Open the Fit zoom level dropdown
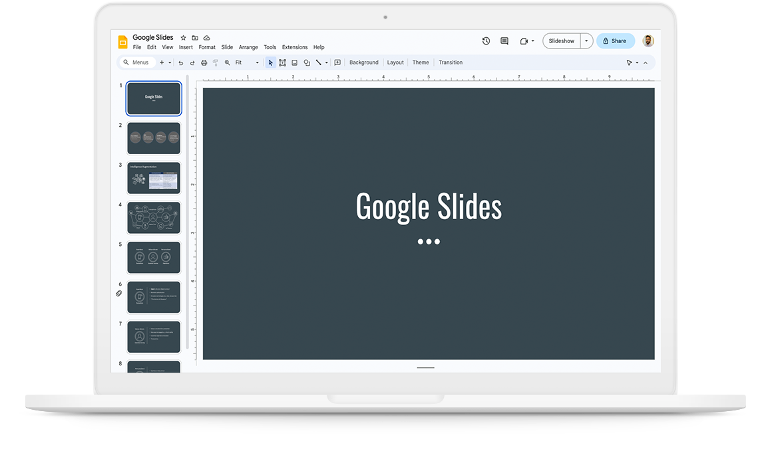The image size is (772, 453). [x=247, y=62]
